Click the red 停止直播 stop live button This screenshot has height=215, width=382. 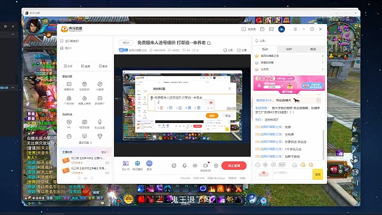[x=234, y=165]
